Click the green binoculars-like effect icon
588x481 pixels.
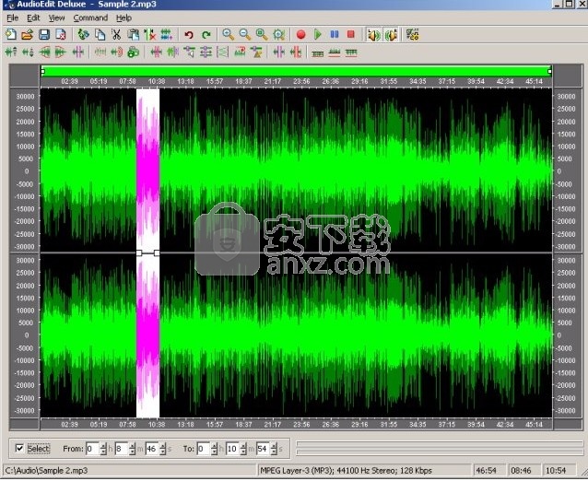point(133,53)
